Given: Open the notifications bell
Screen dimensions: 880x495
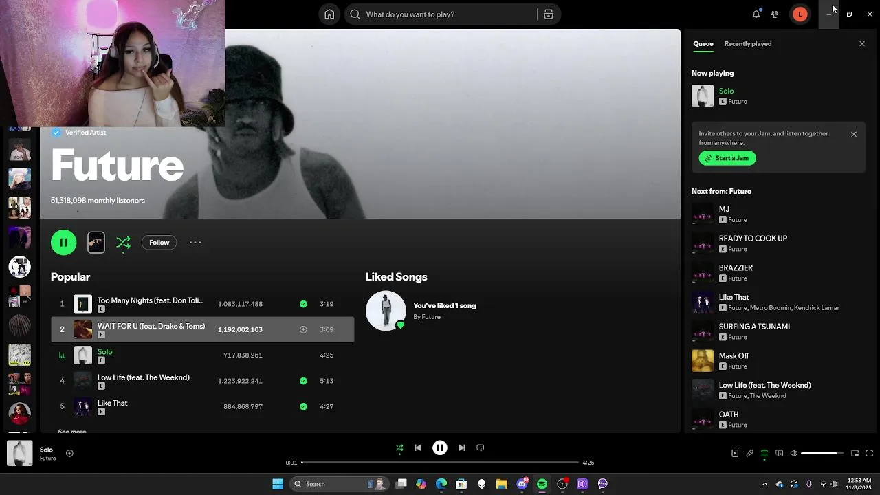Looking at the screenshot, I should (756, 14).
